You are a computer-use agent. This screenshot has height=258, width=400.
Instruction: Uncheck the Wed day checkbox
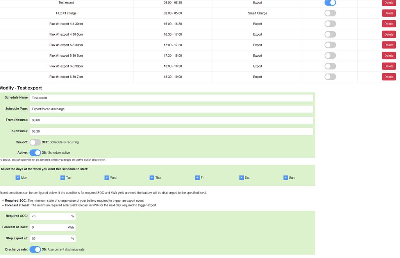click(x=107, y=177)
